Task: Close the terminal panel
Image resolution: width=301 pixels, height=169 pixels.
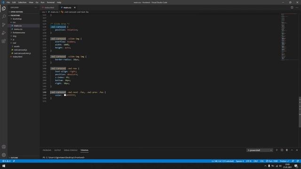Action: coord(297,150)
